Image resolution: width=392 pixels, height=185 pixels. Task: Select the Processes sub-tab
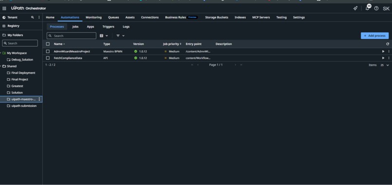[57, 27]
